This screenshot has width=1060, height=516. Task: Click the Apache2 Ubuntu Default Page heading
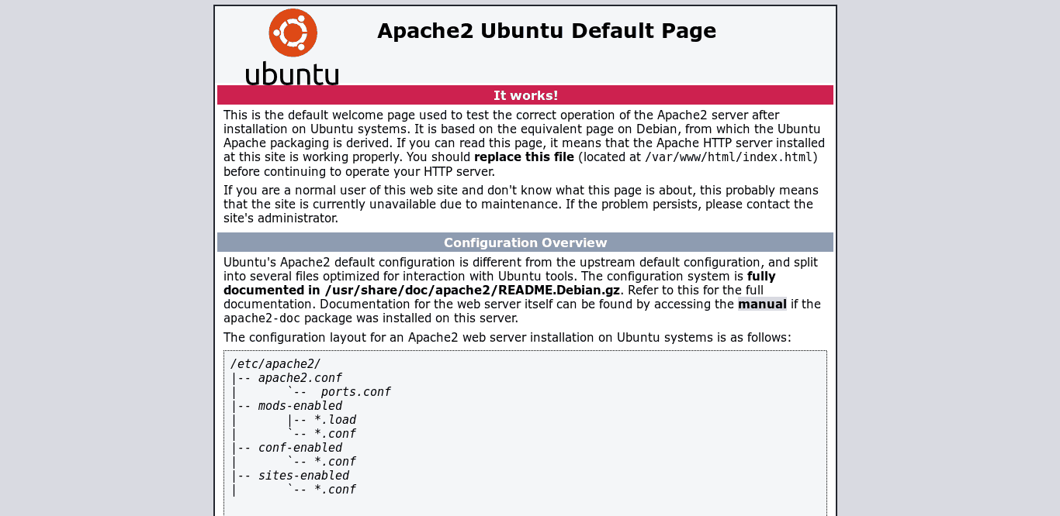pyautogui.click(x=546, y=31)
